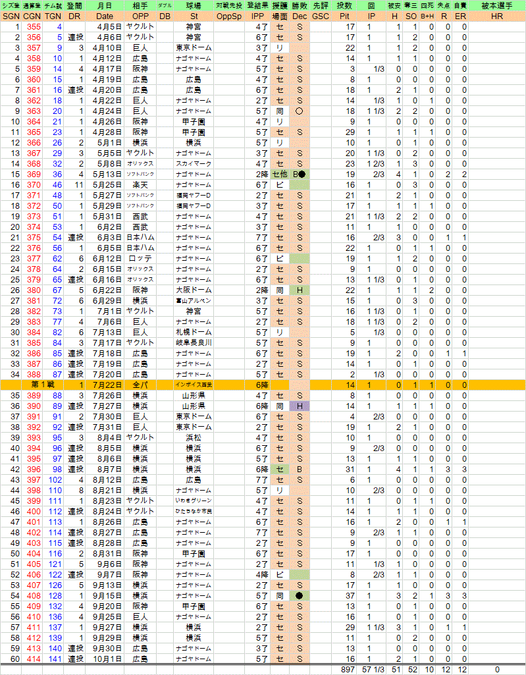Select the SGN column header
Image resolution: width=526 pixels, height=675 pixels.
tap(11, 16)
